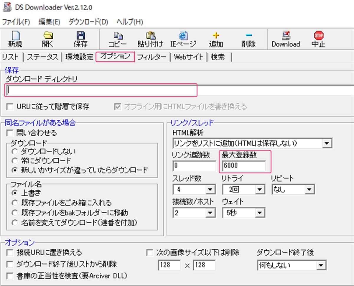
Task: Select ダウンロードしない radio button
Action: point(14,152)
